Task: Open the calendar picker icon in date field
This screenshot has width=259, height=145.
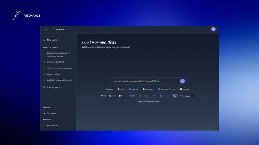Action: [193, 96]
